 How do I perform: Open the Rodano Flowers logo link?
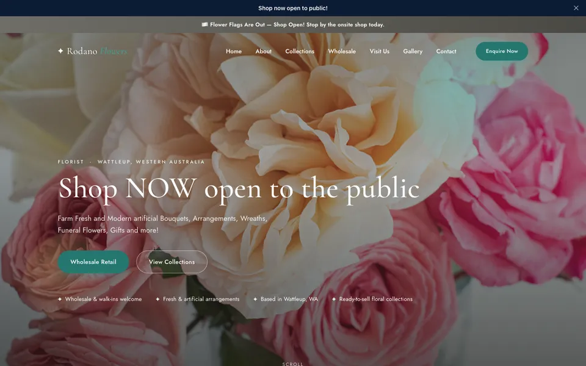point(93,51)
